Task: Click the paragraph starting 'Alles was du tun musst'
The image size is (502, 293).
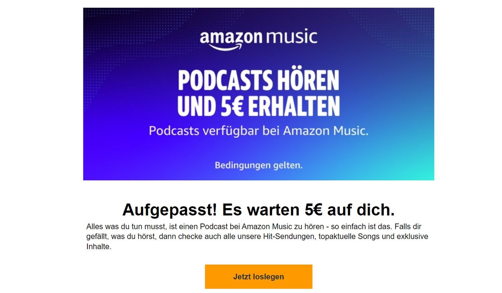Action: coord(257,236)
